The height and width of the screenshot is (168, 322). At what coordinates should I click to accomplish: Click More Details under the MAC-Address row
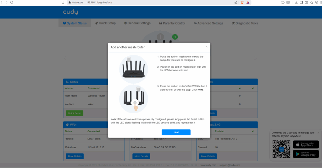pyautogui.click(x=141, y=156)
